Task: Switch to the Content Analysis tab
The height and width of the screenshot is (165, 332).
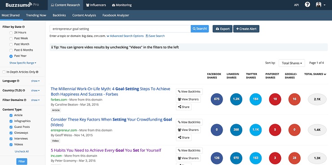Action: point(84,15)
